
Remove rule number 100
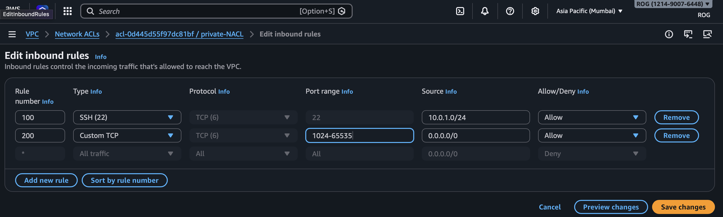point(676,117)
